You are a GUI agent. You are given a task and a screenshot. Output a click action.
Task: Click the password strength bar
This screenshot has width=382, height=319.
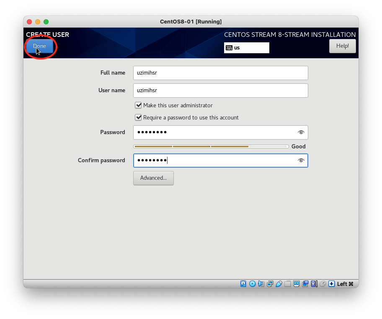[x=211, y=147]
